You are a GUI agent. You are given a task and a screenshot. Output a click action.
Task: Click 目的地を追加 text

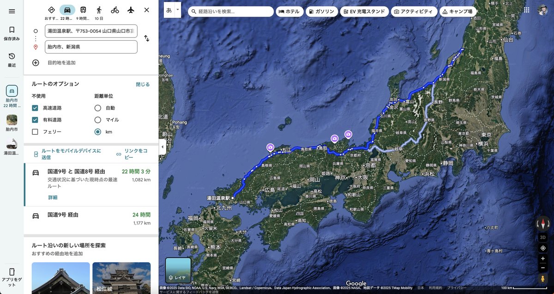pyautogui.click(x=61, y=62)
